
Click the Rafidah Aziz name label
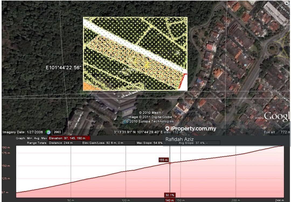point(179,139)
